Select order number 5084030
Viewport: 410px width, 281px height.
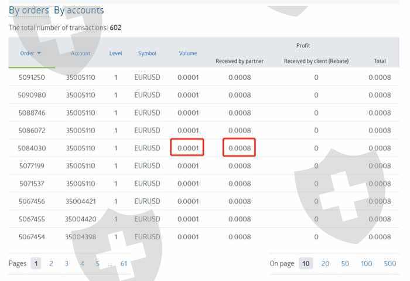(32, 148)
